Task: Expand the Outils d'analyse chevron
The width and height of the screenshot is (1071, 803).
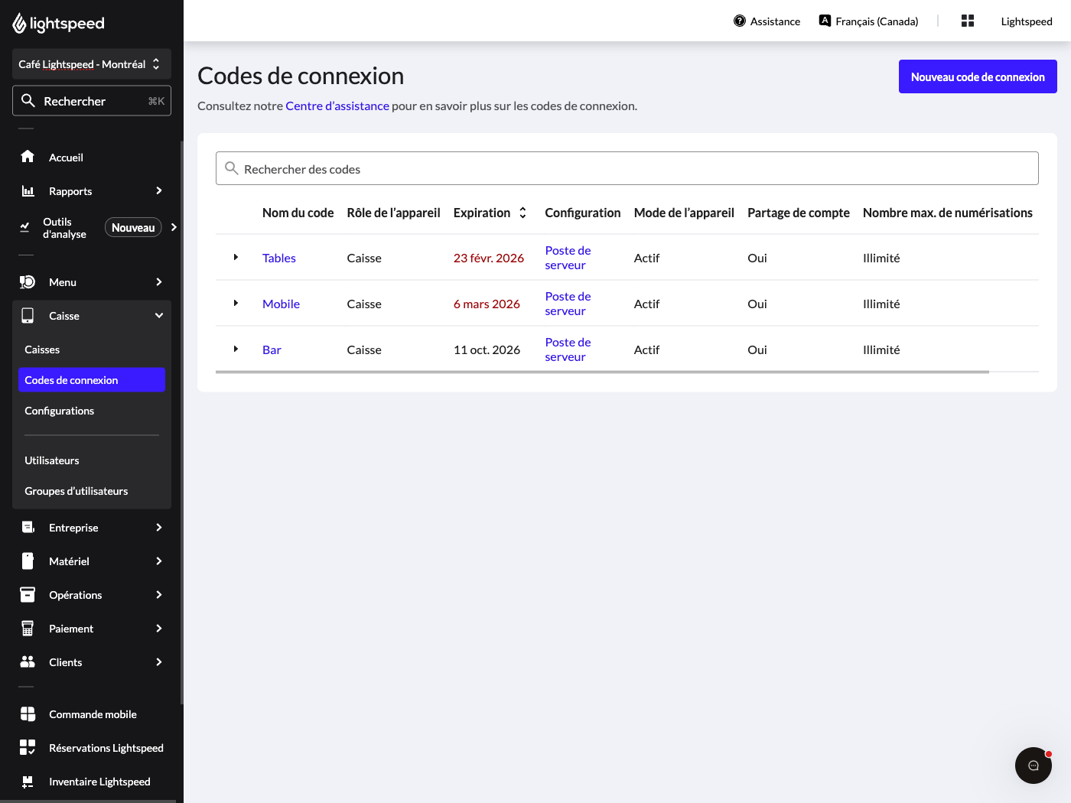Action: pos(174,227)
